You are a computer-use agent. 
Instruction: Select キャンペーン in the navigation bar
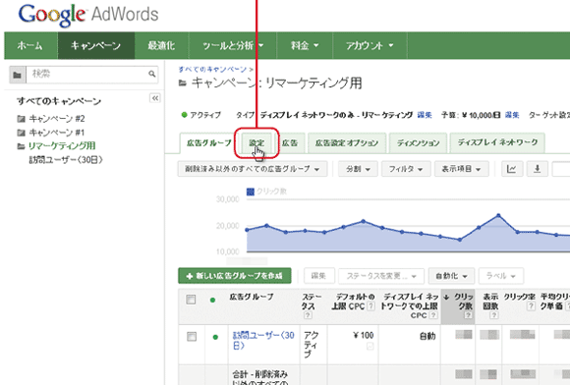(96, 46)
